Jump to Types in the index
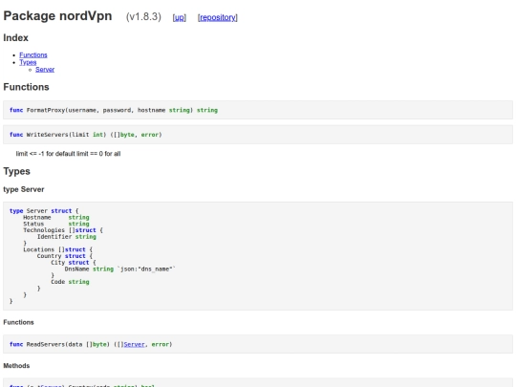The image size is (516, 387). pos(28,62)
